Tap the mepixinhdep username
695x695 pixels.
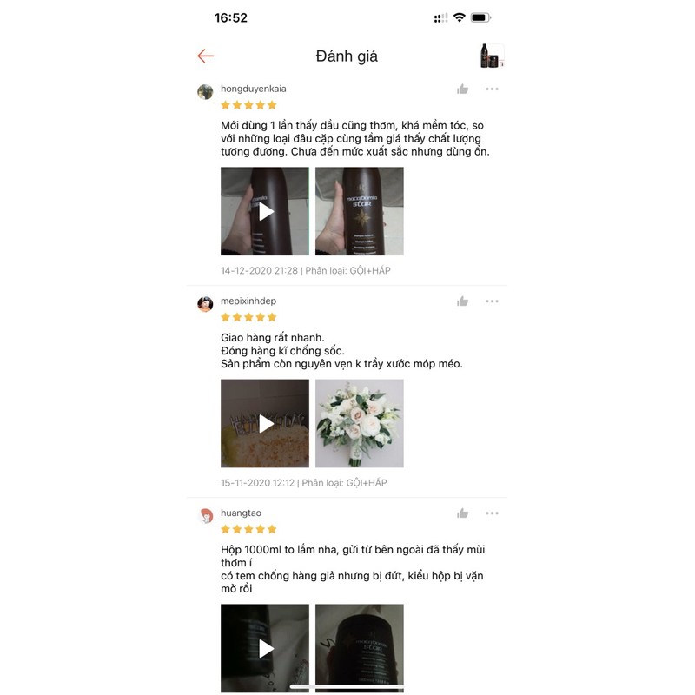tap(248, 301)
